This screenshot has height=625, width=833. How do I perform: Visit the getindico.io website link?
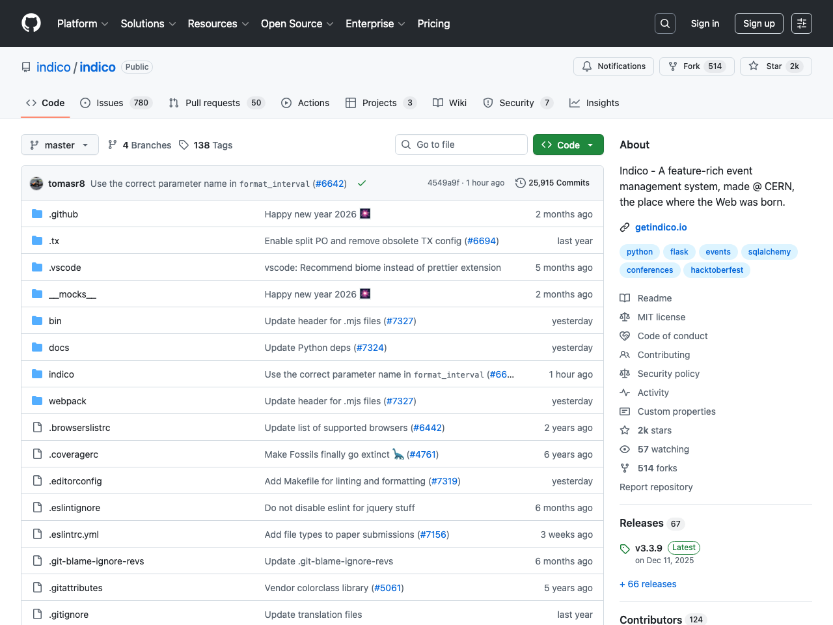661,227
